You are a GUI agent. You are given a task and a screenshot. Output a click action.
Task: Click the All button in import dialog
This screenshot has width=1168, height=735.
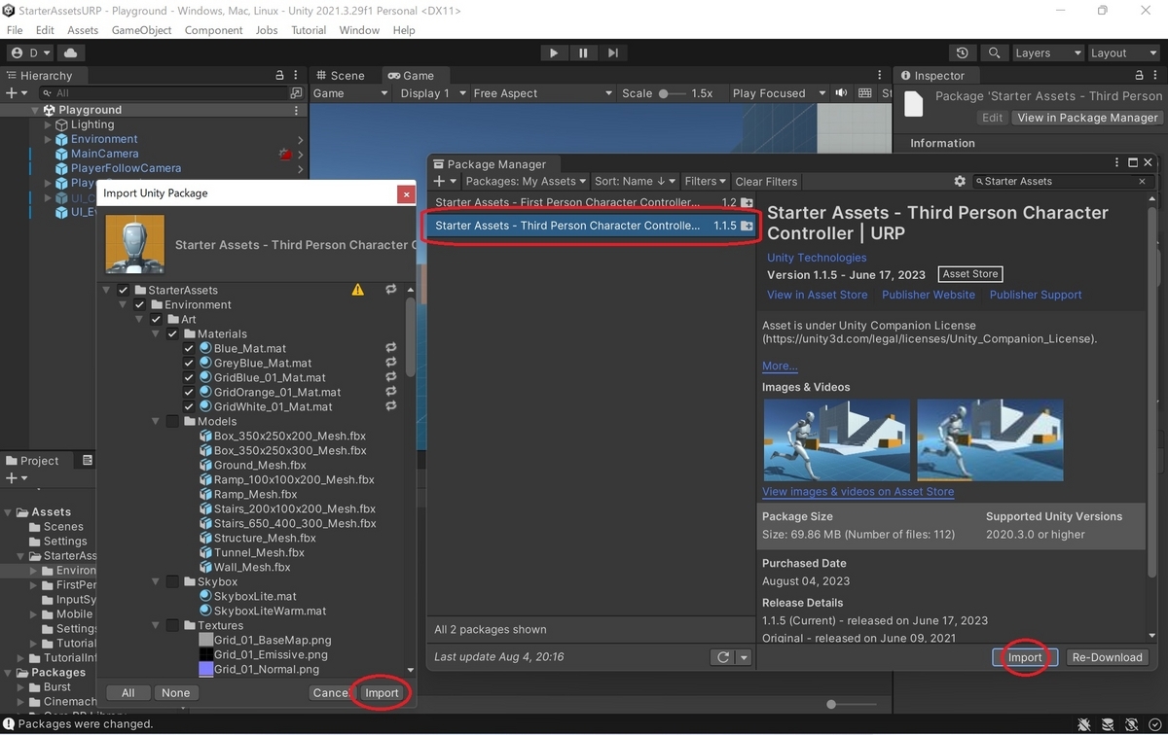point(128,693)
